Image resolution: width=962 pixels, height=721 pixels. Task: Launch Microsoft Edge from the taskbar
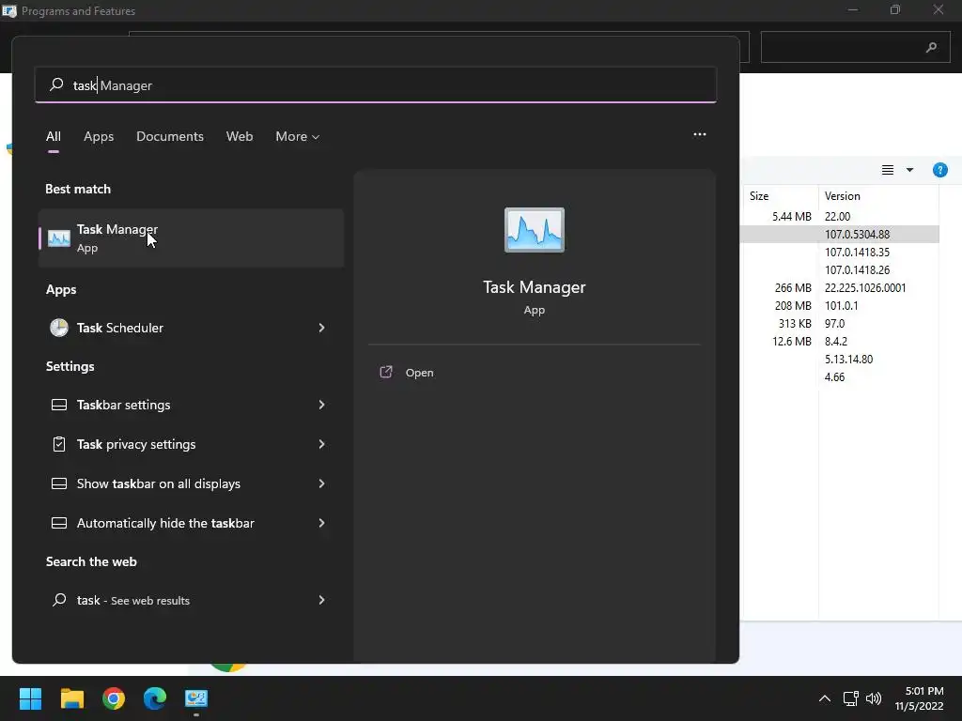pyautogui.click(x=155, y=698)
